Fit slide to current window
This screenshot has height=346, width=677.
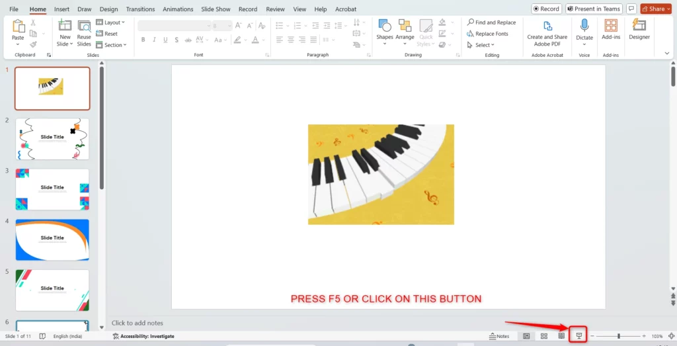671,336
